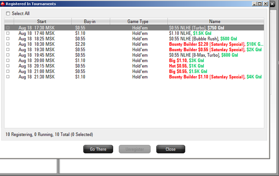Screen dimensions: 279x176
Task: Select the $0.55 NLHE [8-Max, Turbo] row
Action: pos(134,55)
